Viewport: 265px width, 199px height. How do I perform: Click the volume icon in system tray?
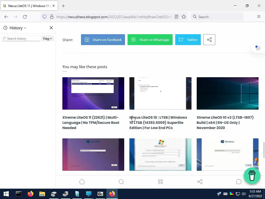point(244,194)
